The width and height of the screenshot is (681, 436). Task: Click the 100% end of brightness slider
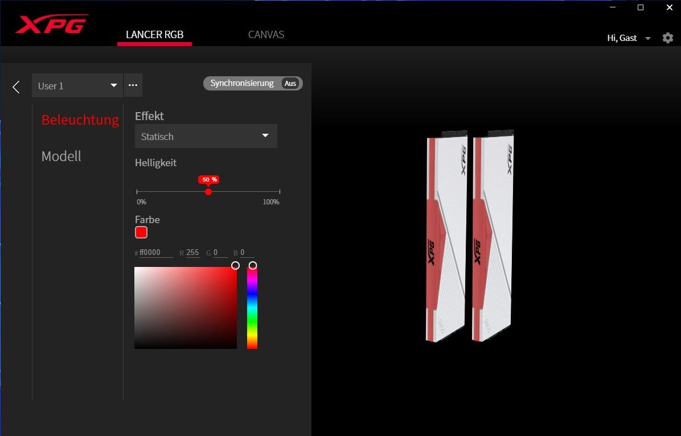tap(280, 191)
